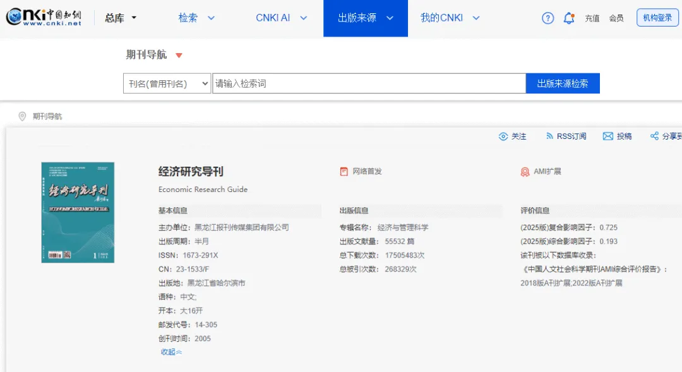Viewport: 682px width, 372px height.
Task: Click the ISSN 1673-291X value
Action: coord(200,255)
